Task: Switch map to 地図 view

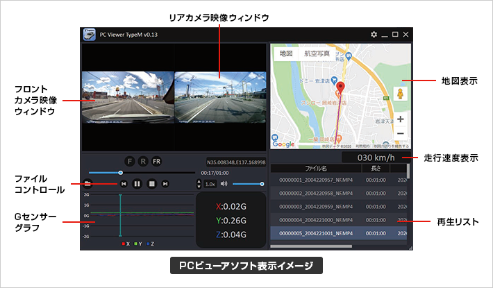Action: (x=286, y=53)
